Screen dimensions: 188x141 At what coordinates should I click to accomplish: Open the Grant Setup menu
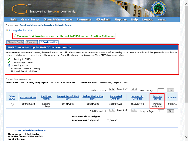coord(30,19)
